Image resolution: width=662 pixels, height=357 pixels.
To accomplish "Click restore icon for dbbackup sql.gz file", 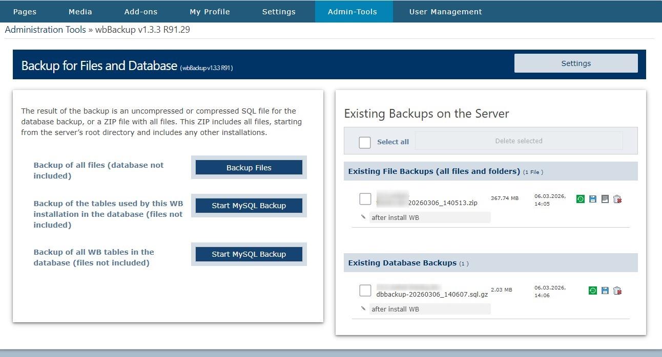I will (x=593, y=291).
